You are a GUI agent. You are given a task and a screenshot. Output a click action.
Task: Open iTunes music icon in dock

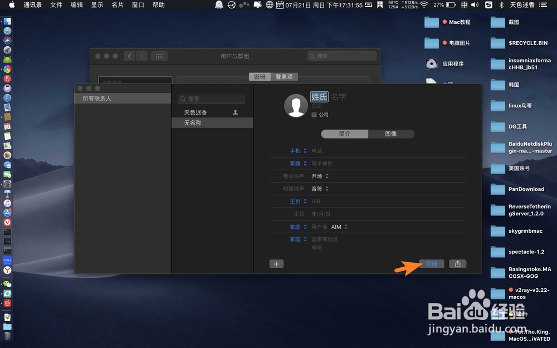(x=7, y=203)
